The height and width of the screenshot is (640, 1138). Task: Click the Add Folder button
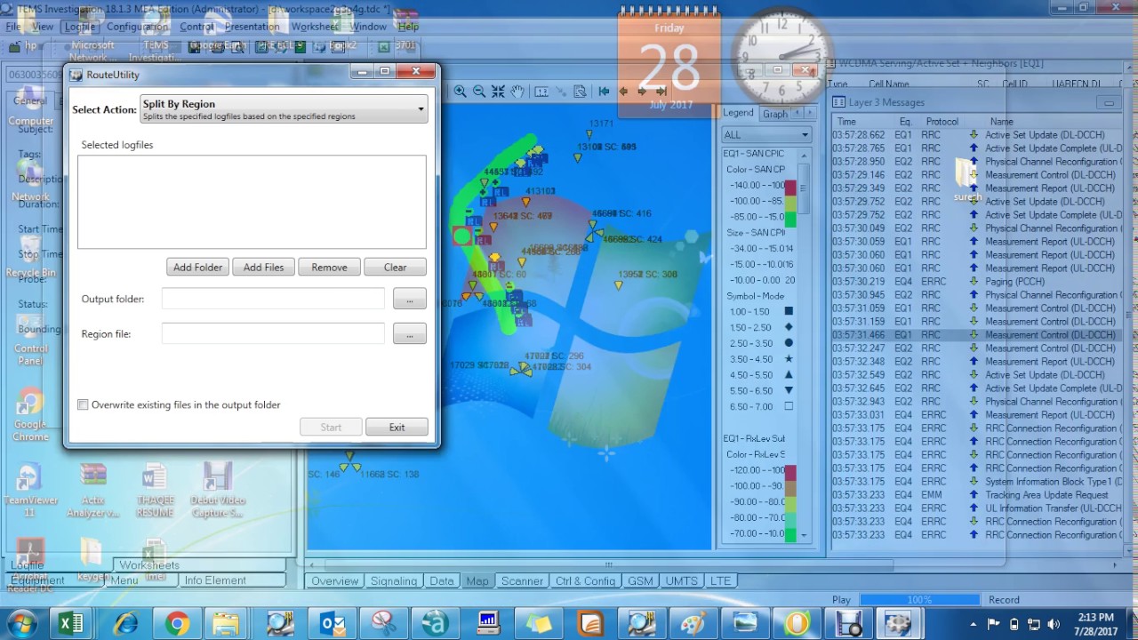pyautogui.click(x=197, y=267)
